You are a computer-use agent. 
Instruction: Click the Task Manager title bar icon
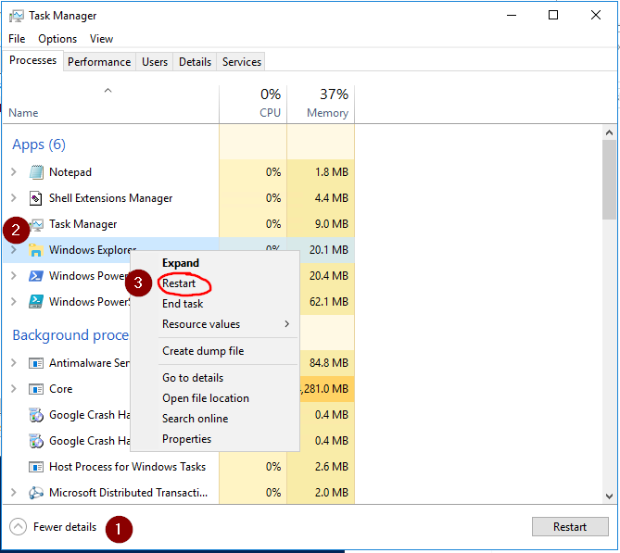(16, 16)
